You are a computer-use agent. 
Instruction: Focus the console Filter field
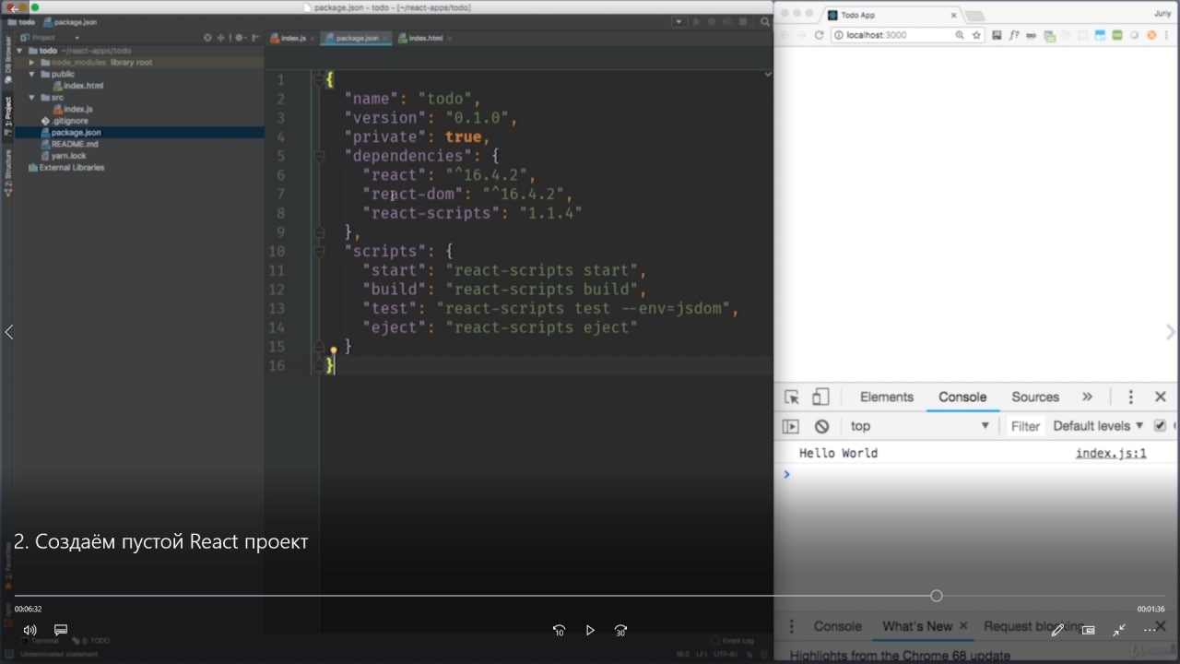(x=1025, y=426)
